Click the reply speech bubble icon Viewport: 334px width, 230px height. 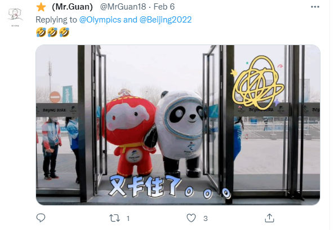pos(41,218)
